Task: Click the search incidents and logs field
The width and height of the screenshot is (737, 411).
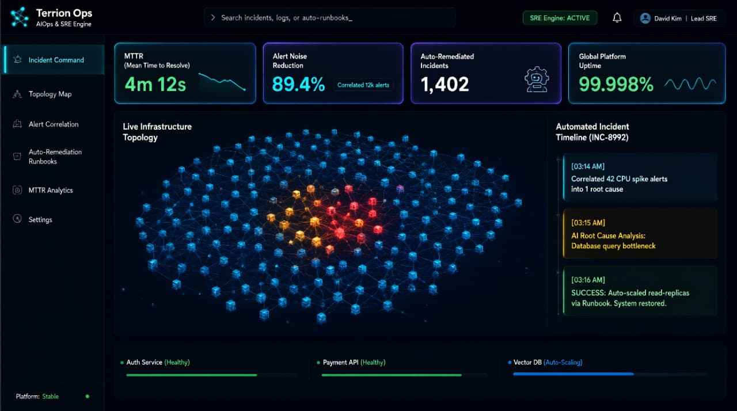Action: click(329, 18)
